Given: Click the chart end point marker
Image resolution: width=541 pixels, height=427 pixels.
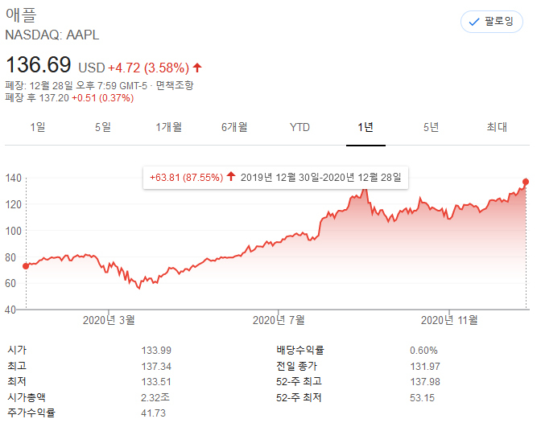Looking at the screenshot, I should tap(526, 182).
